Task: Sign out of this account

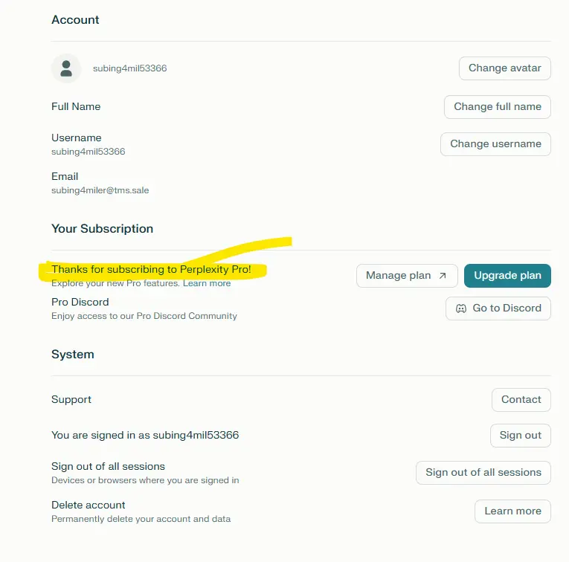Action: click(521, 436)
